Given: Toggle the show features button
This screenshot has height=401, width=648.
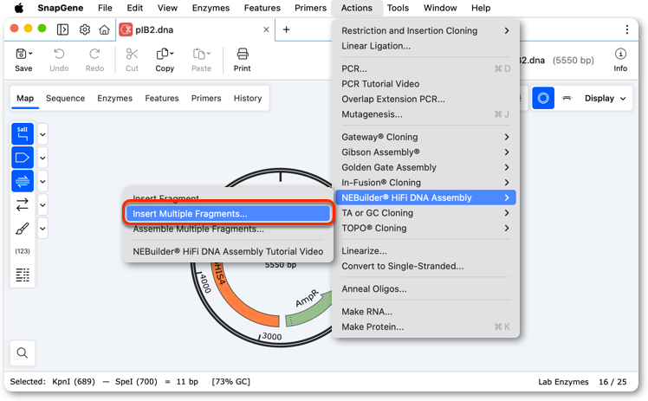Looking at the screenshot, I should tap(23, 158).
